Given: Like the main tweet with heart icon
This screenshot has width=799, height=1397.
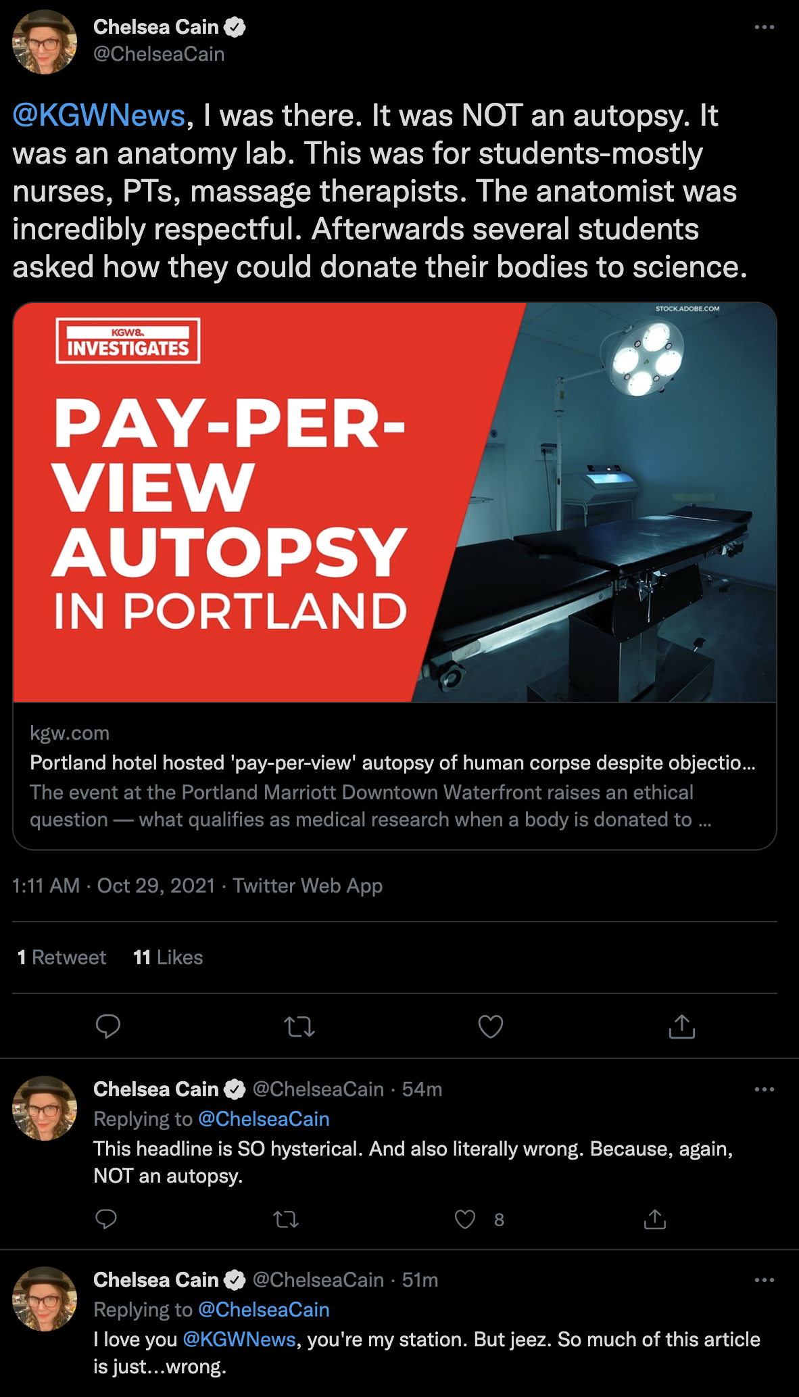Looking at the screenshot, I should (x=491, y=1026).
